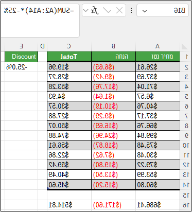Select total cell showing ($171.60)
The width and height of the screenshot is (192, 212).
pyautogui.click(x=113, y=205)
